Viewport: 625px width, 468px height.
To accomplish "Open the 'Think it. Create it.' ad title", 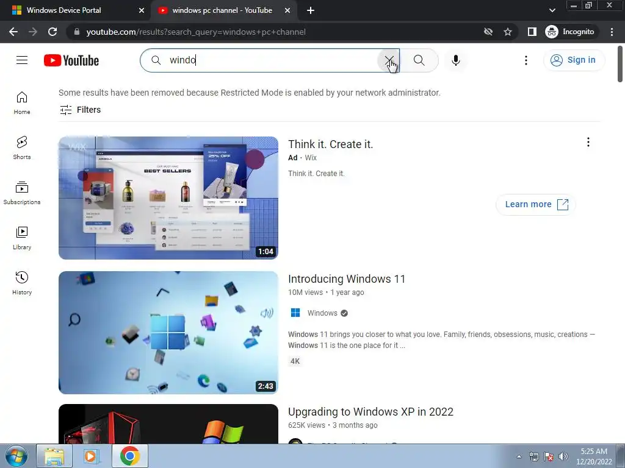I will point(330,144).
